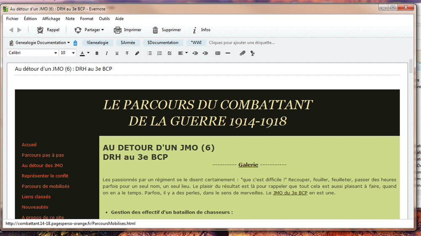
Task: Open the Genealogie Documentation notebook selector
Action: 40,42
